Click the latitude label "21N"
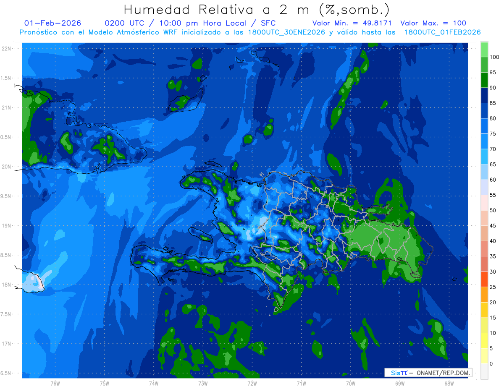 click(6, 107)
